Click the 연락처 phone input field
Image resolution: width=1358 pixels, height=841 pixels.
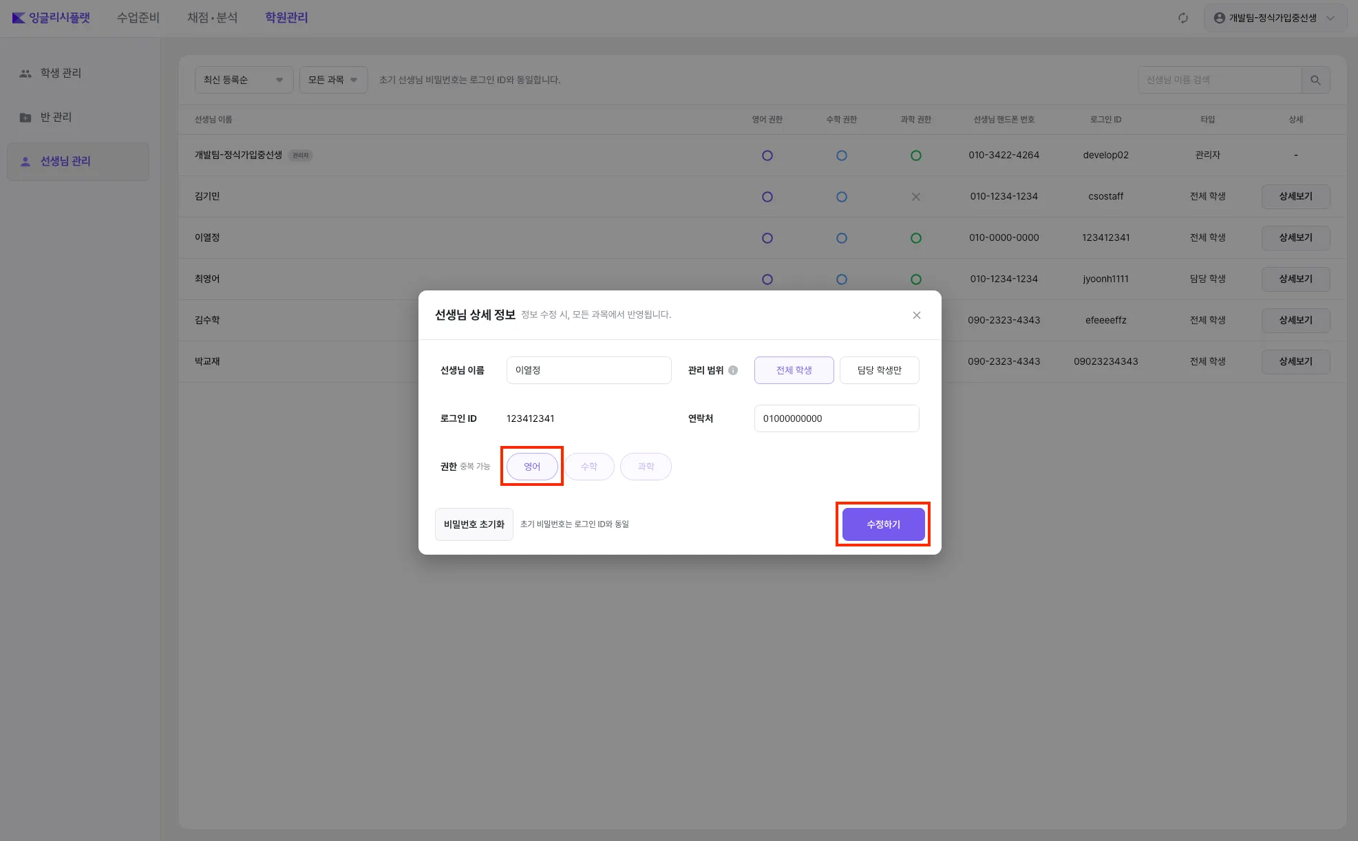tap(836, 418)
